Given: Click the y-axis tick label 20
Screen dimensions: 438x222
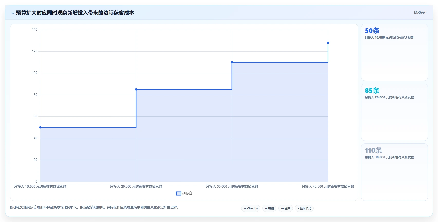Looking at the screenshot, I should tap(35, 160).
